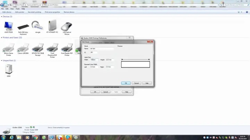Cancel the Edit Stock dialog
Viewport: 250px width, 140px height.
[x=136, y=83]
